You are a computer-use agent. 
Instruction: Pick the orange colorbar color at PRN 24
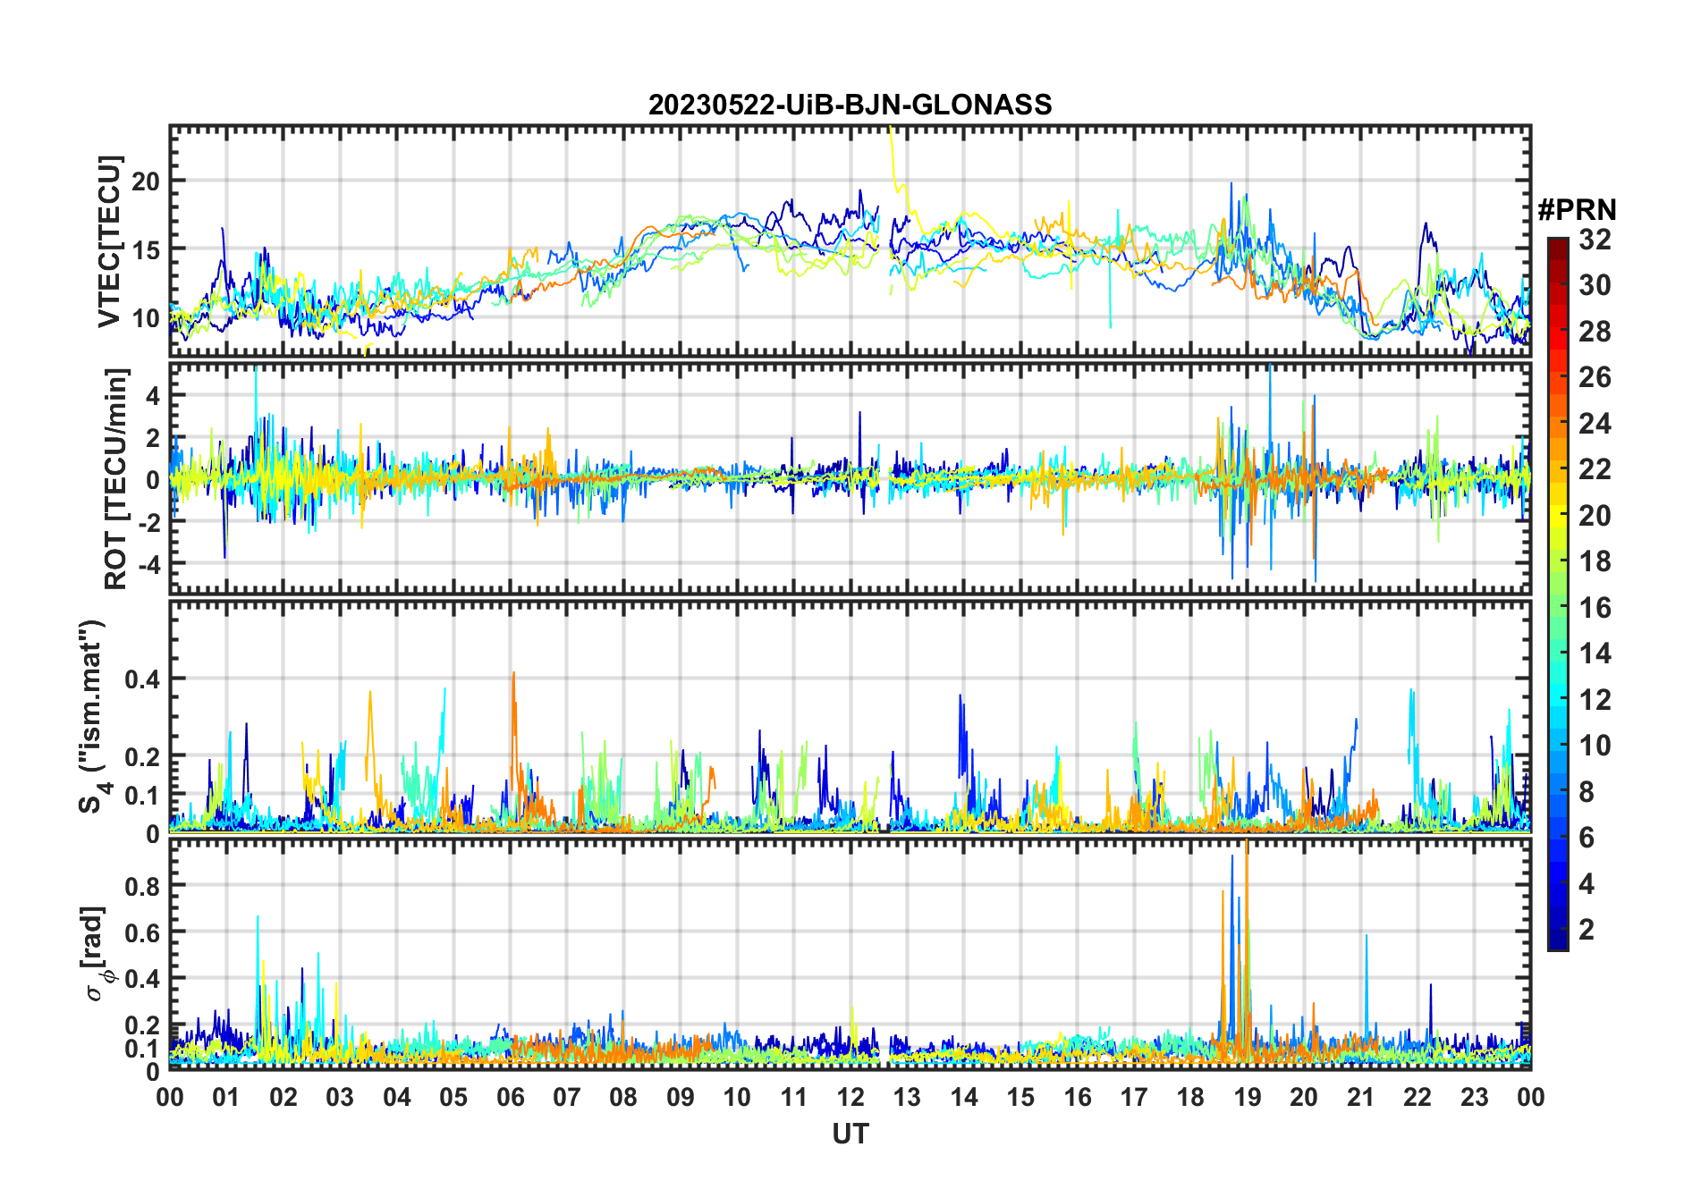[1557, 423]
